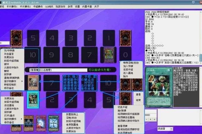
Task: Pick the white starburst trap card in hand
Action: coord(41,123)
